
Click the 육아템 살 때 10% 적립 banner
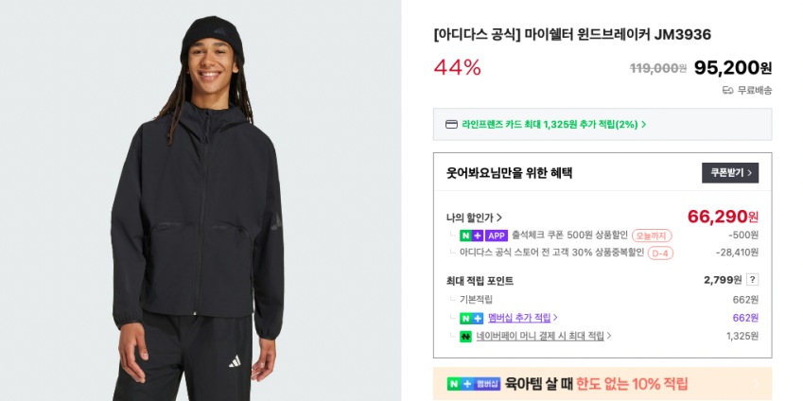click(x=602, y=384)
